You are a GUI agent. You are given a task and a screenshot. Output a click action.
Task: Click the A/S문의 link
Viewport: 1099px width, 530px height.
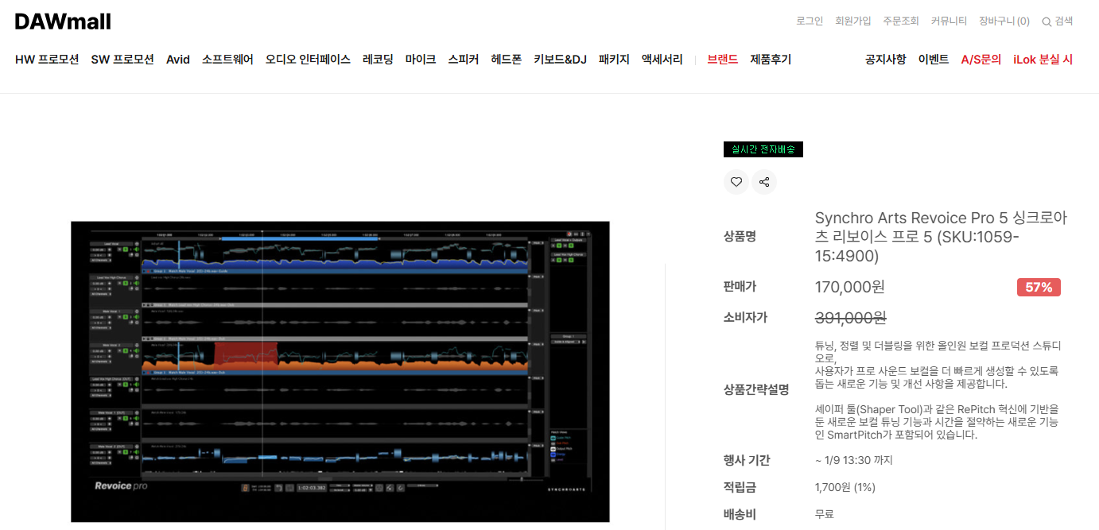pos(981,60)
